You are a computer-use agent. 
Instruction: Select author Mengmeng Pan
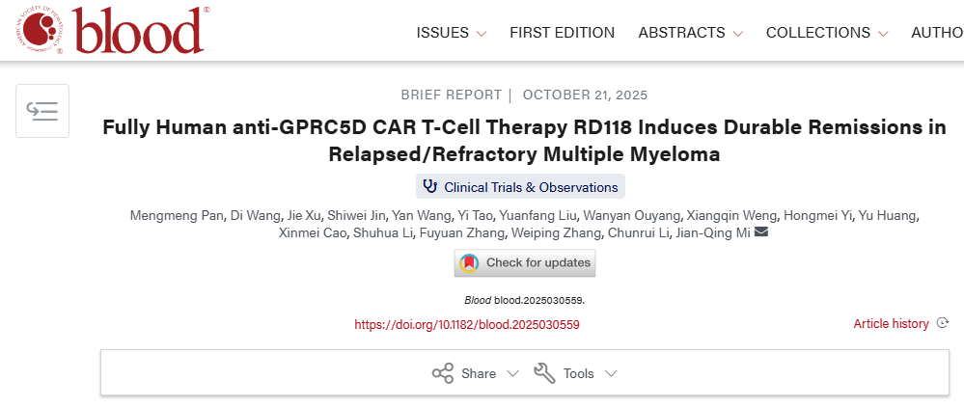point(171,214)
